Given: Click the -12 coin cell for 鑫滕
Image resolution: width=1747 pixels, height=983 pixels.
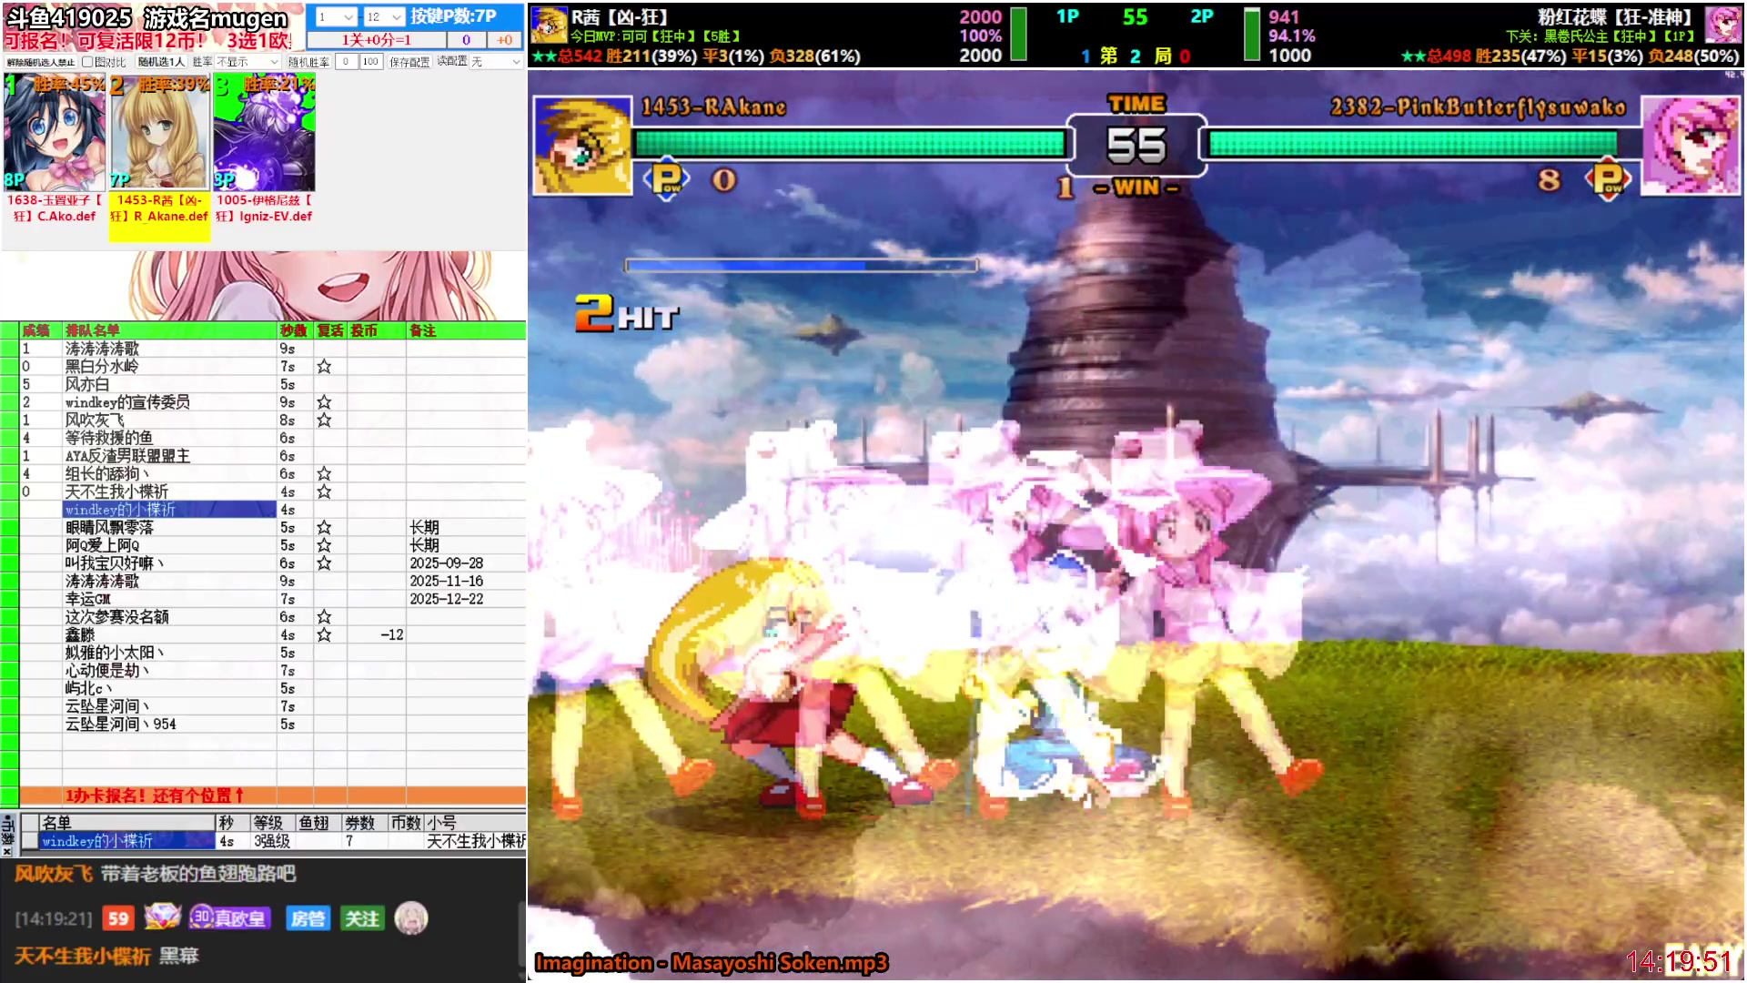Looking at the screenshot, I should click(x=377, y=635).
